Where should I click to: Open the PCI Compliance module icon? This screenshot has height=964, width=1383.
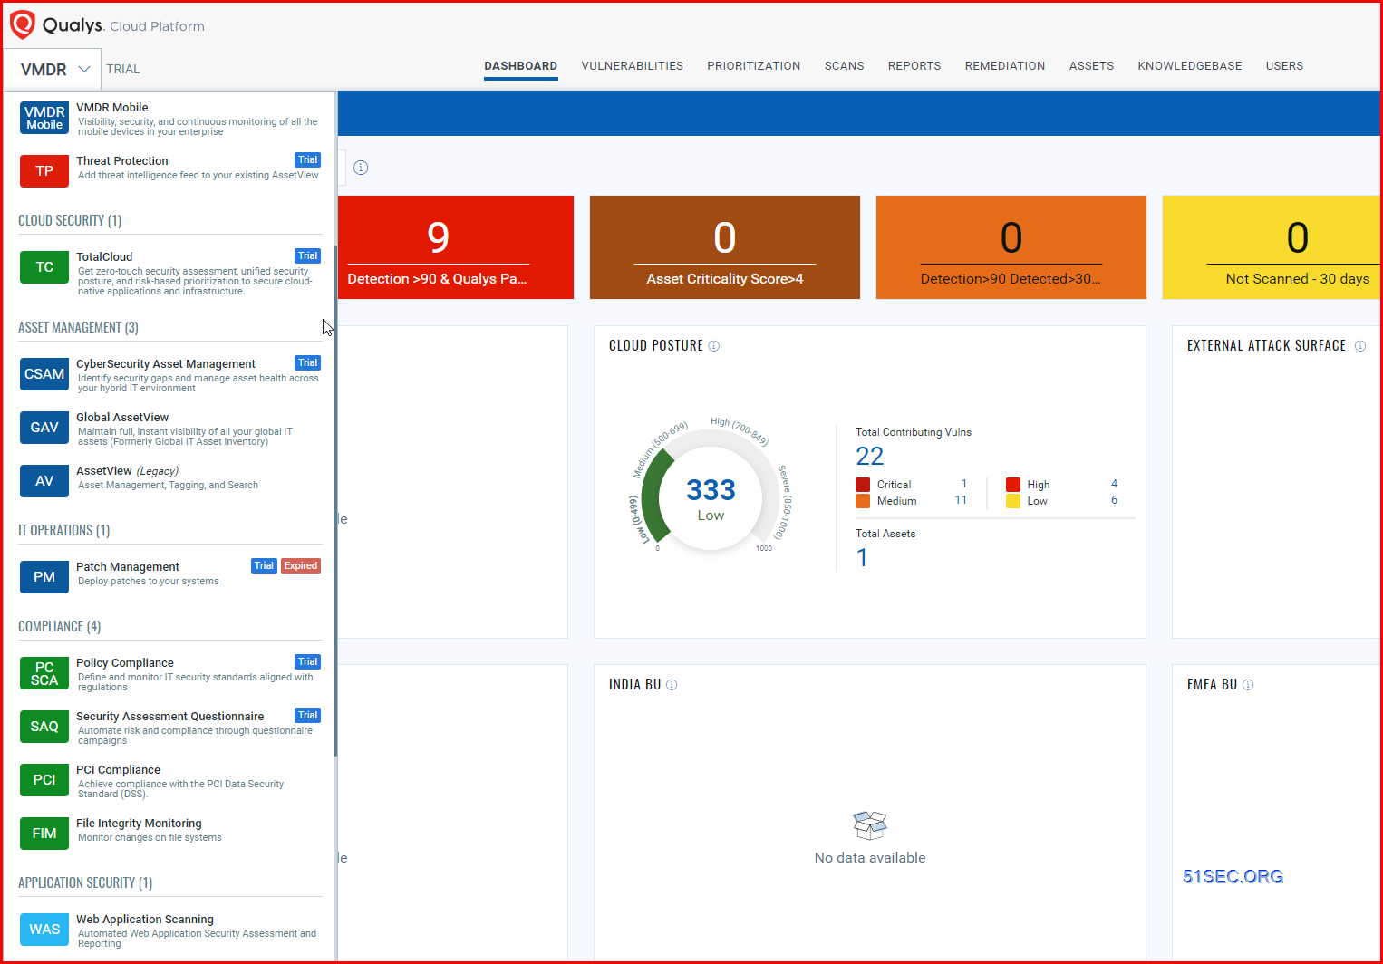44,779
